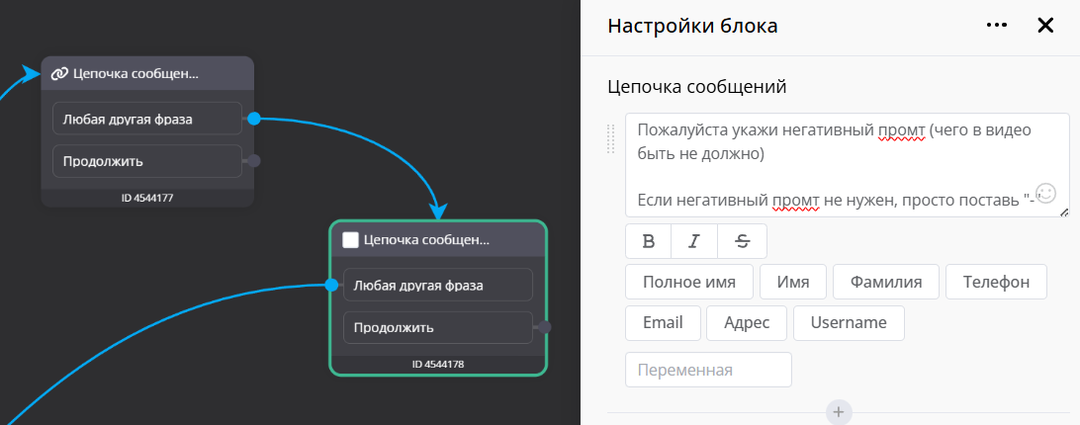Image resolution: width=1080 pixels, height=425 pixels.
Task: Open the emoji picker in message field
Action: [x=1045, y=192]
